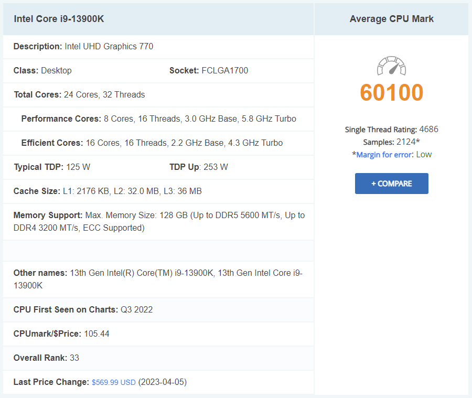Click CPU First Seen on Charts: Q3 2022
The height and width of the screenshot is (398, 472).
coord(83,309)
